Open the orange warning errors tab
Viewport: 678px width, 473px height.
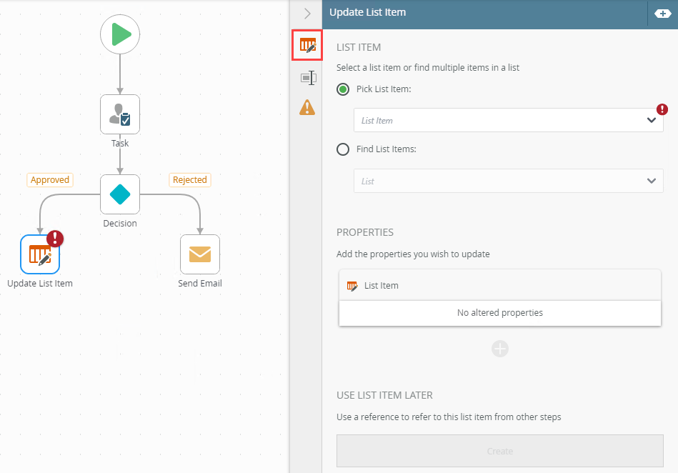click(307, 107)
